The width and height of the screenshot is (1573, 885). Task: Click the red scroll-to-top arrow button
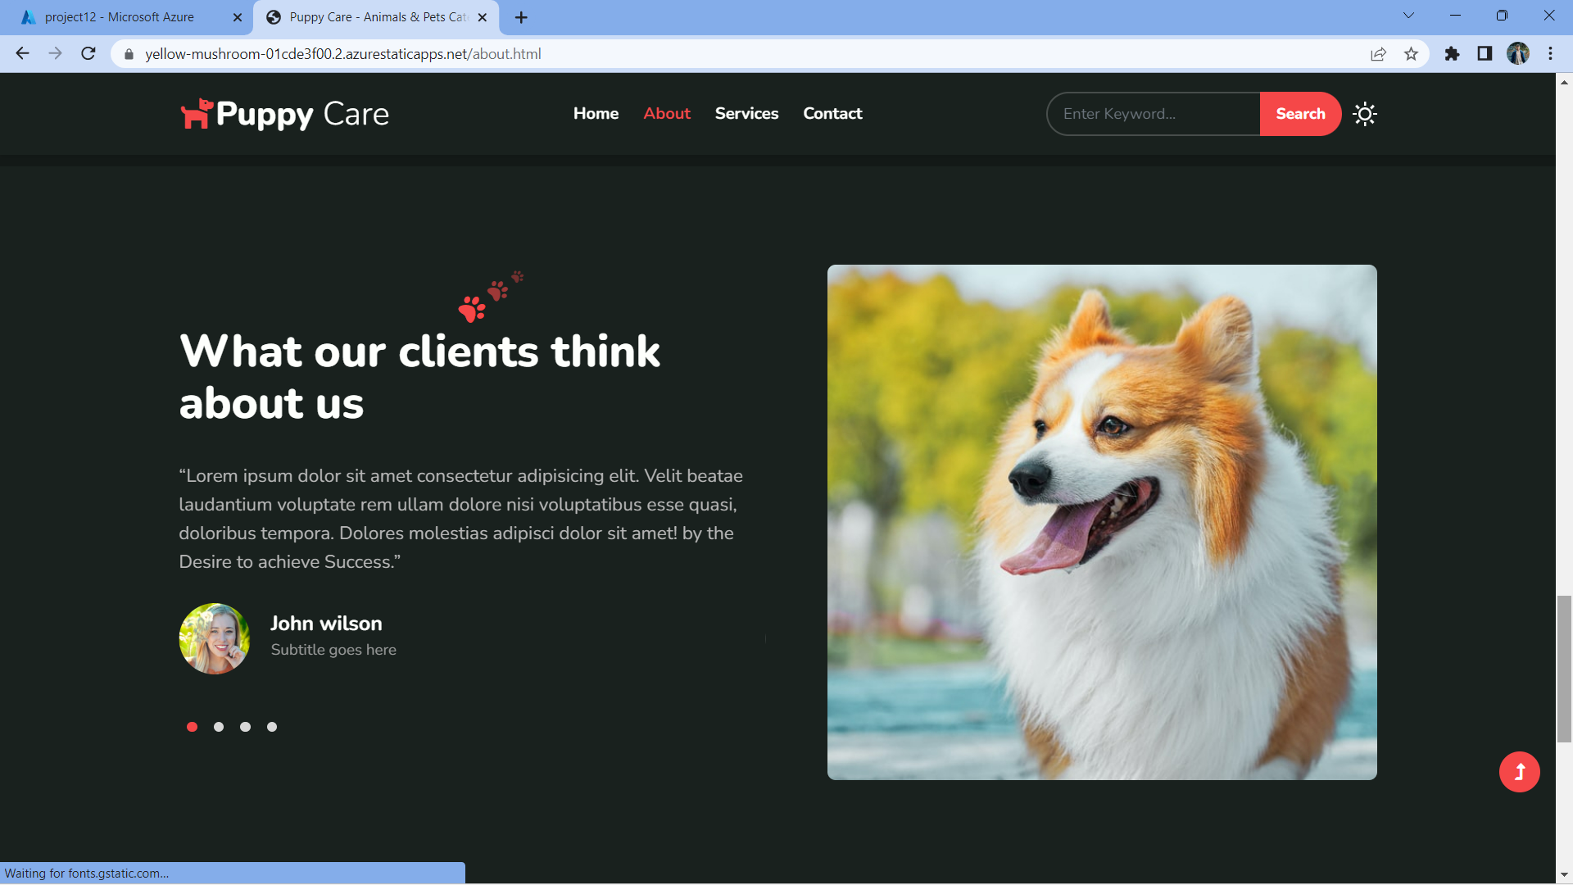1519,772
